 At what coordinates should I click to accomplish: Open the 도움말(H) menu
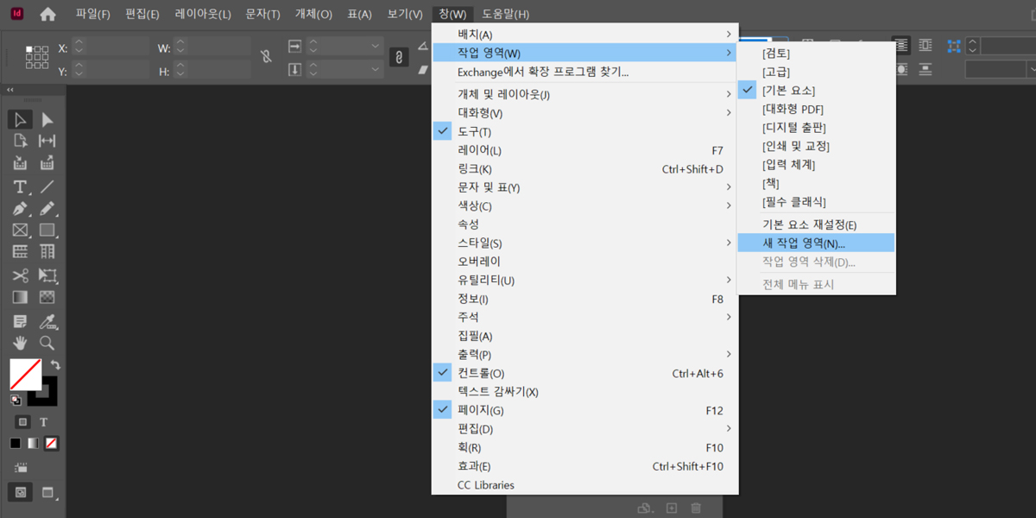click(506, 14)
